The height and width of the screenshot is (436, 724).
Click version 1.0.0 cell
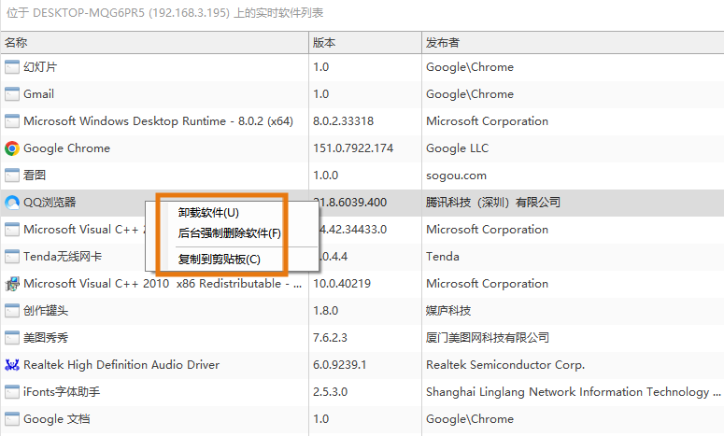coord(325,176)
